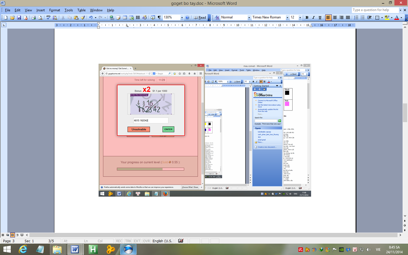Open the Tables and Borders toolbar icon

click(x=118, y=18)
